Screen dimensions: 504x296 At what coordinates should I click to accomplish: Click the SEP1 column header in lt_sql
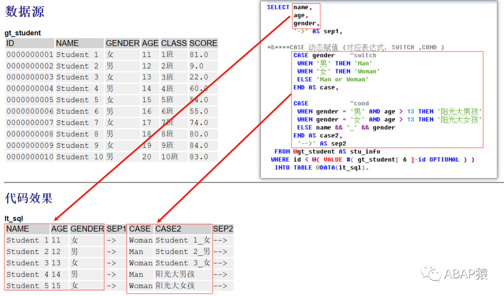(x=116, y=229)
